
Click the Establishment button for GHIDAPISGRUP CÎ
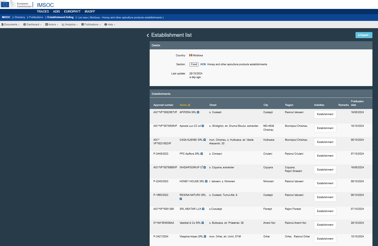click(325, 170)
